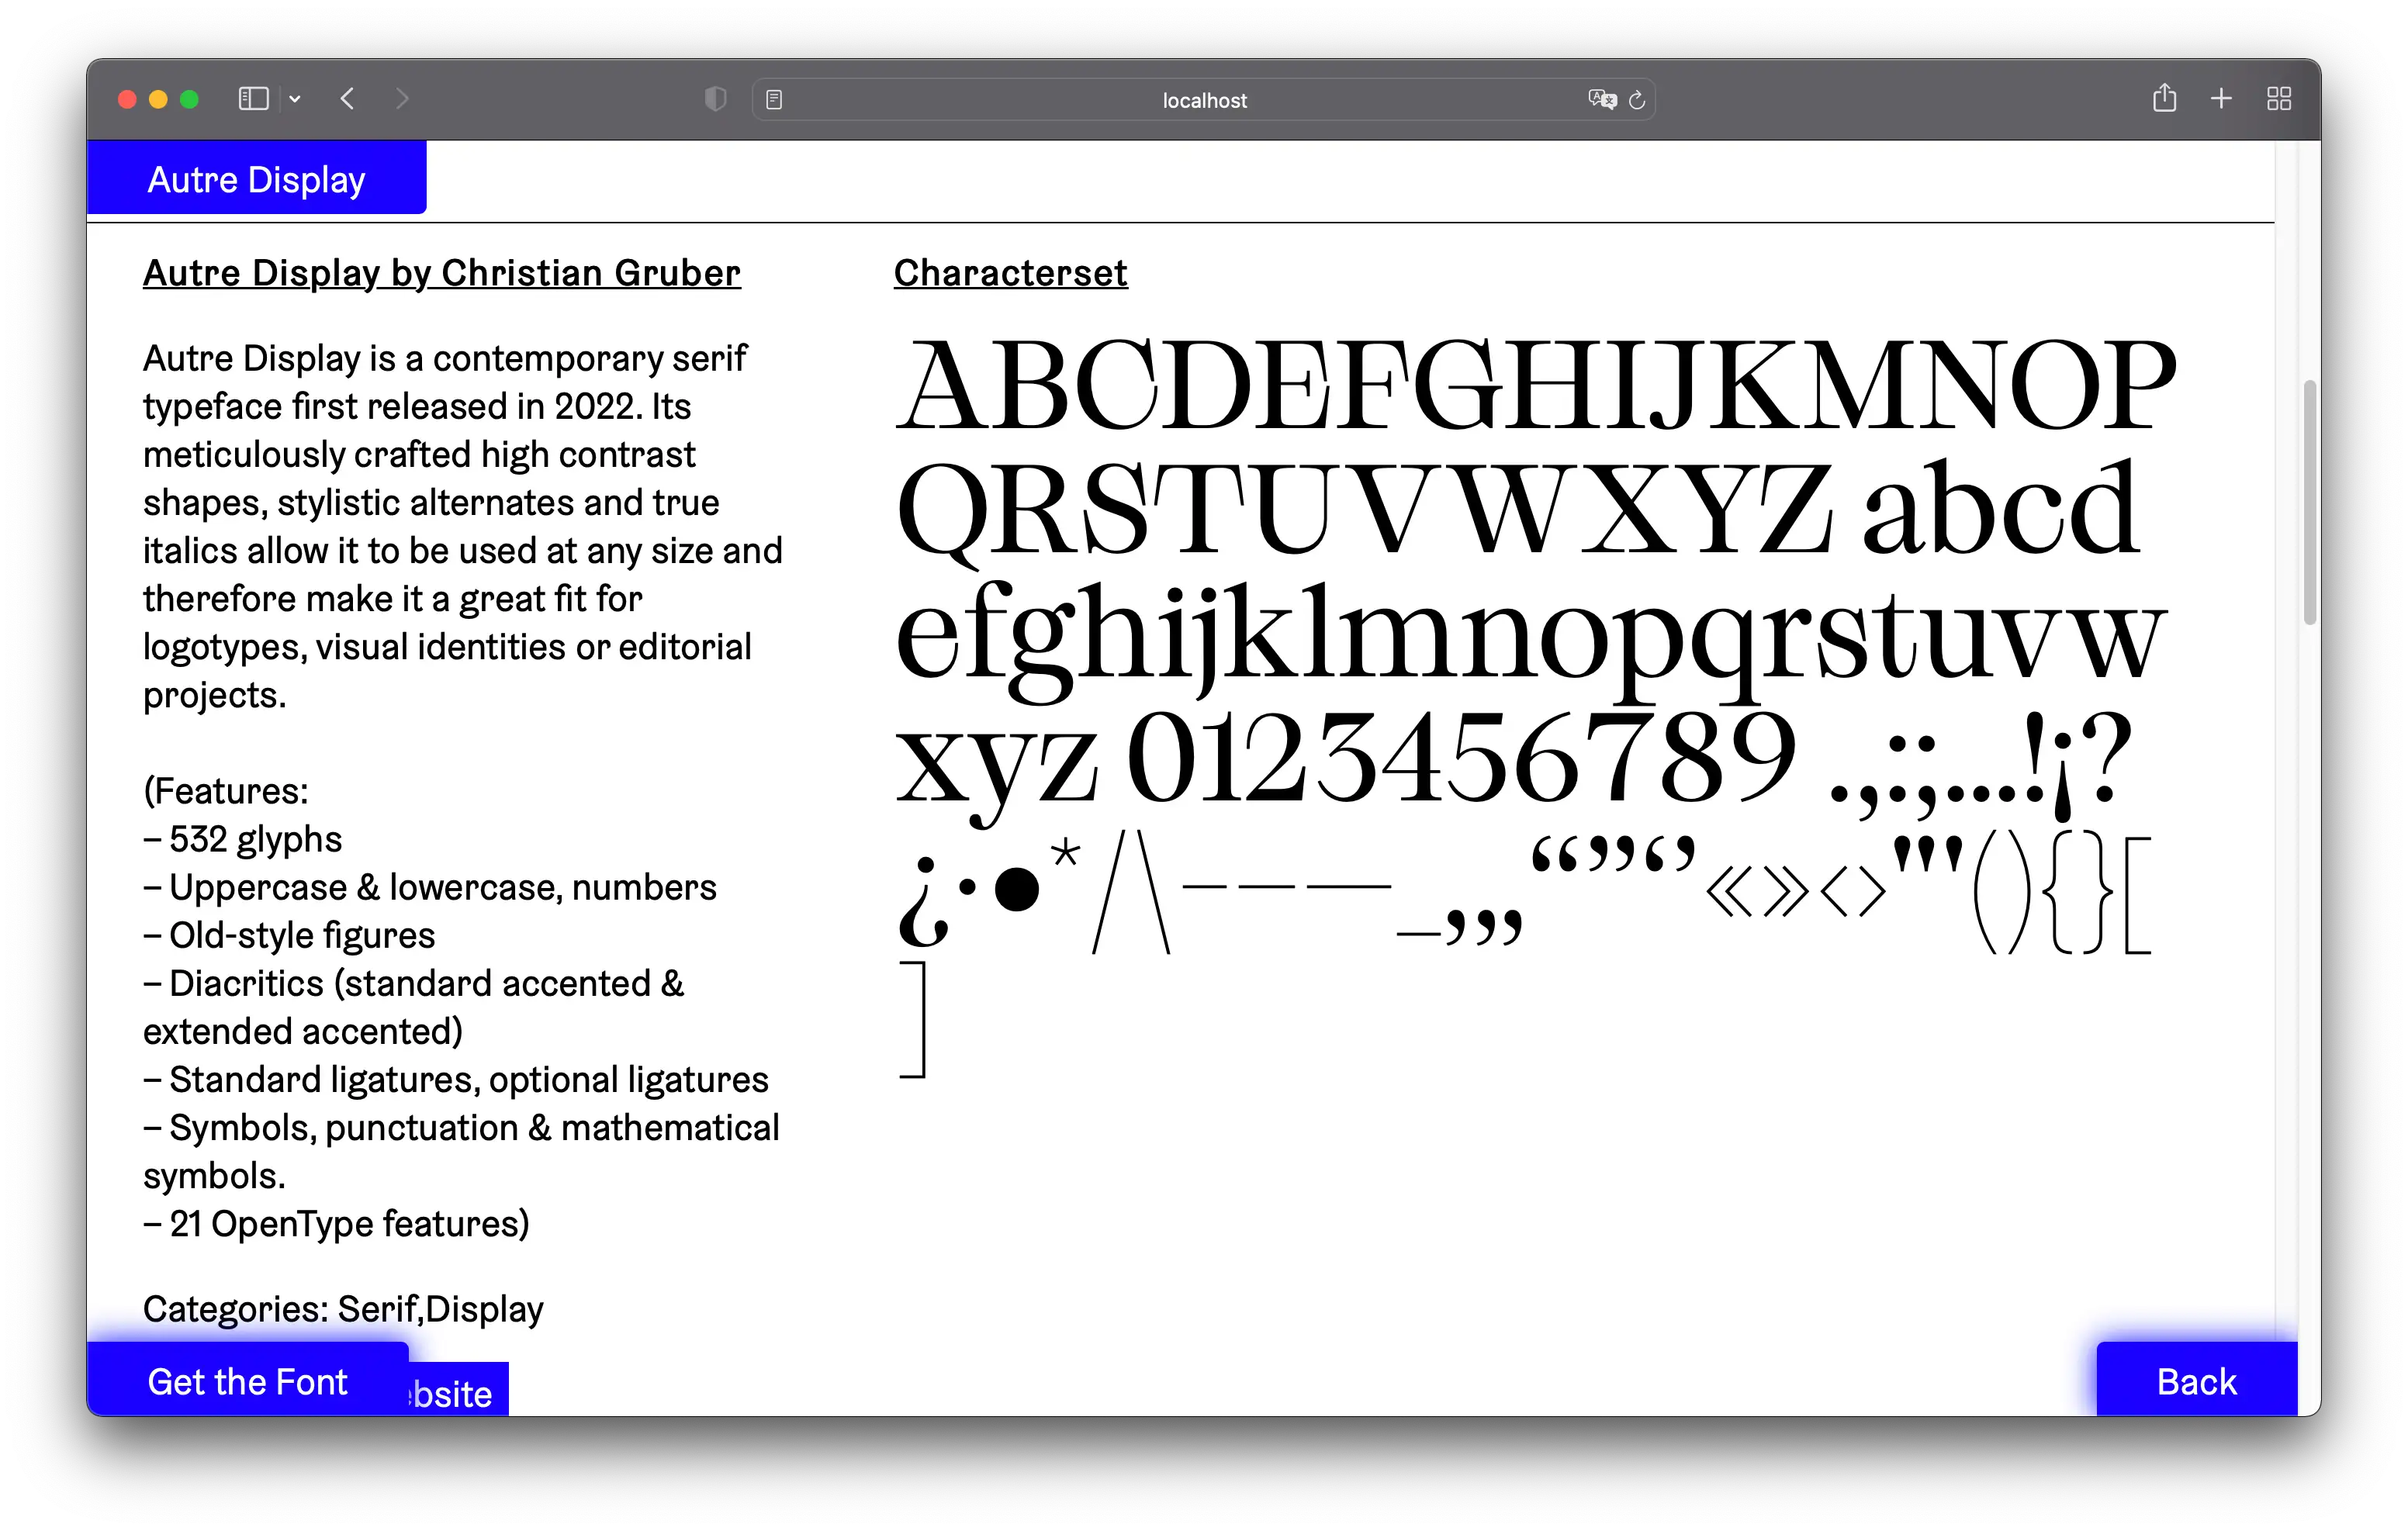Click the Autre Display by Christian Gruber heading
This screenshot has width=2408, height=1531.
(441, 273)
